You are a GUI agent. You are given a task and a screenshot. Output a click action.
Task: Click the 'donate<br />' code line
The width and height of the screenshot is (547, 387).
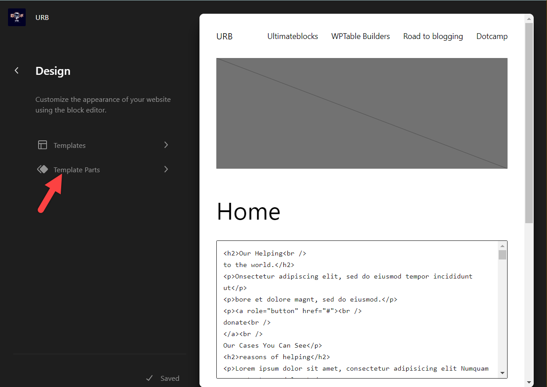pos(247,322)
